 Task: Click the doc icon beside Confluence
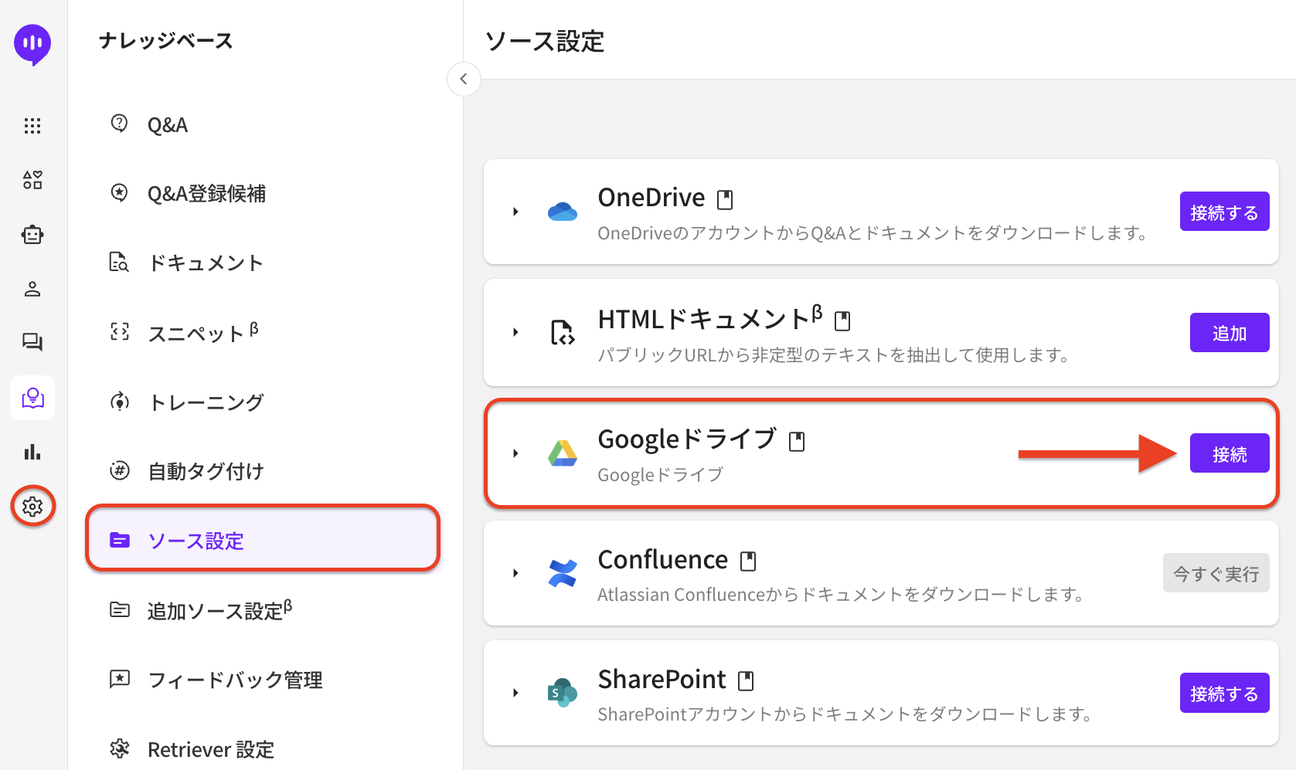748,561
